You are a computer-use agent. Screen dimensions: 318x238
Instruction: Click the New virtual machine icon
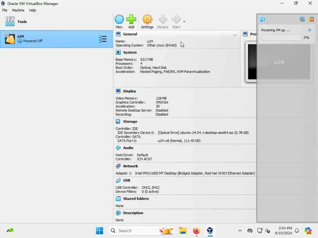click(119, 20)
